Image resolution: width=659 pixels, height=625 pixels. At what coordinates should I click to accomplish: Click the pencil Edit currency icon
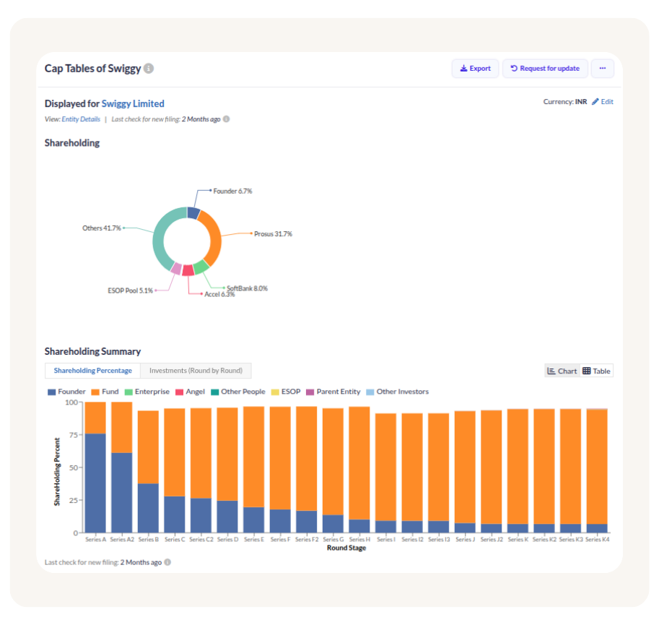595,102
